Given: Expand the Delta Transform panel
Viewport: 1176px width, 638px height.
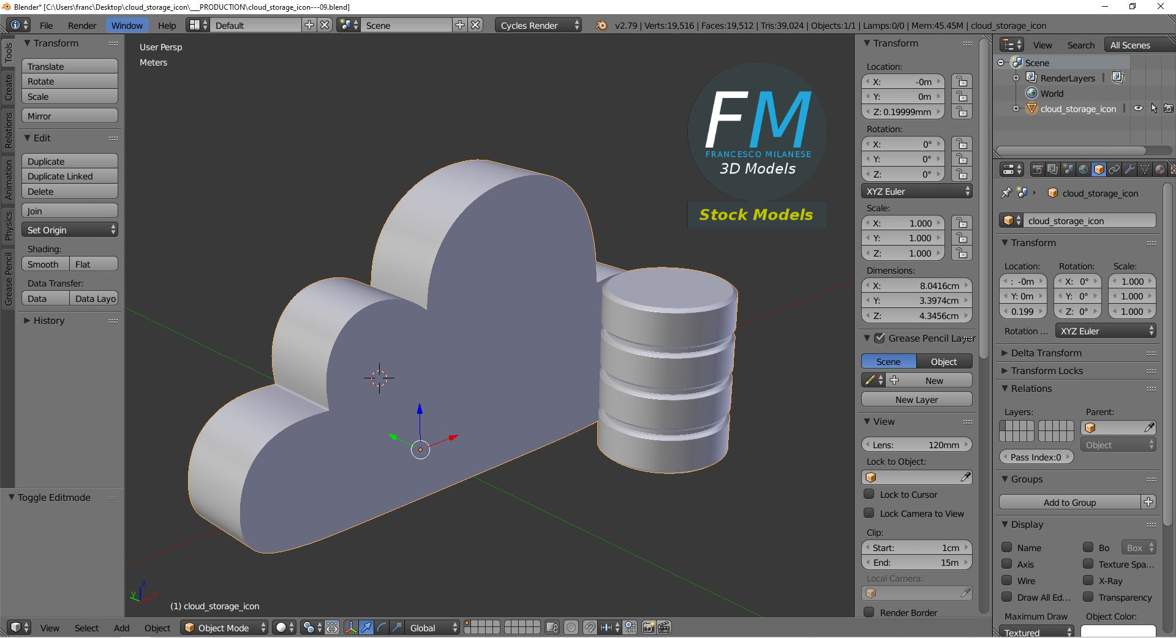Looking at the screenshot, I should point(1046,353).
